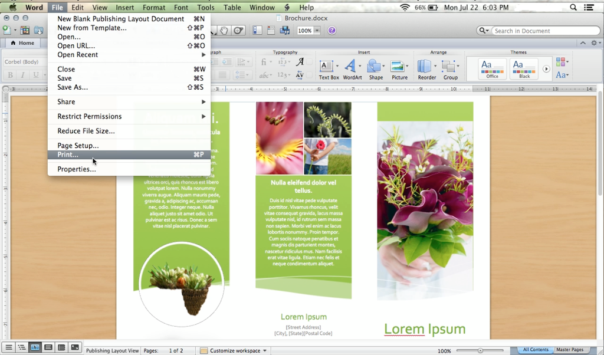Select Publishing Layout view icon in status bar

coord(35,347)
